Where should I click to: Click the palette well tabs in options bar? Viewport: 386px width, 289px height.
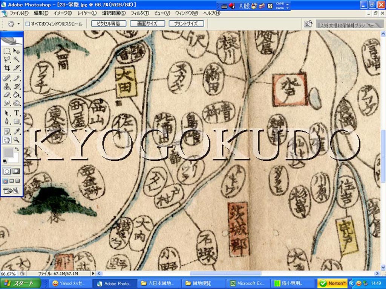(x=349, y=24)
